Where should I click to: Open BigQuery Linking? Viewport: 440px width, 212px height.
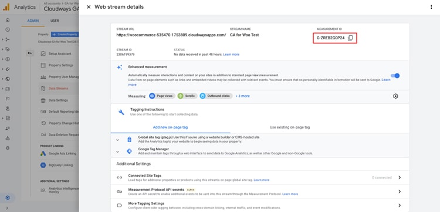tap(60, 165)
